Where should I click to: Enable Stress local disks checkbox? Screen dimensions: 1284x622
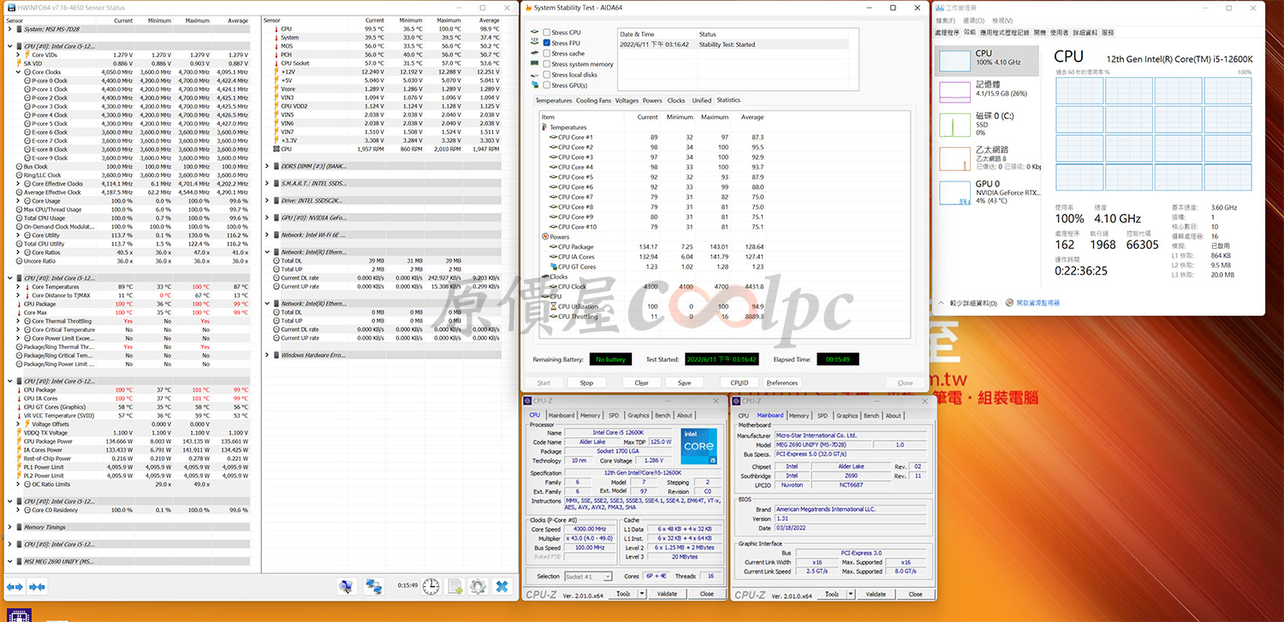(x=546, y=74)
